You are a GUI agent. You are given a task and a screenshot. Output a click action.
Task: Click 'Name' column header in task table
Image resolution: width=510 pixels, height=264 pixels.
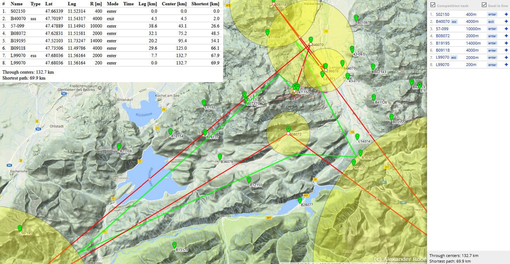[17, 4]
